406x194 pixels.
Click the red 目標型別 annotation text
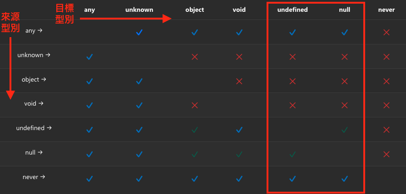(65, 14)
